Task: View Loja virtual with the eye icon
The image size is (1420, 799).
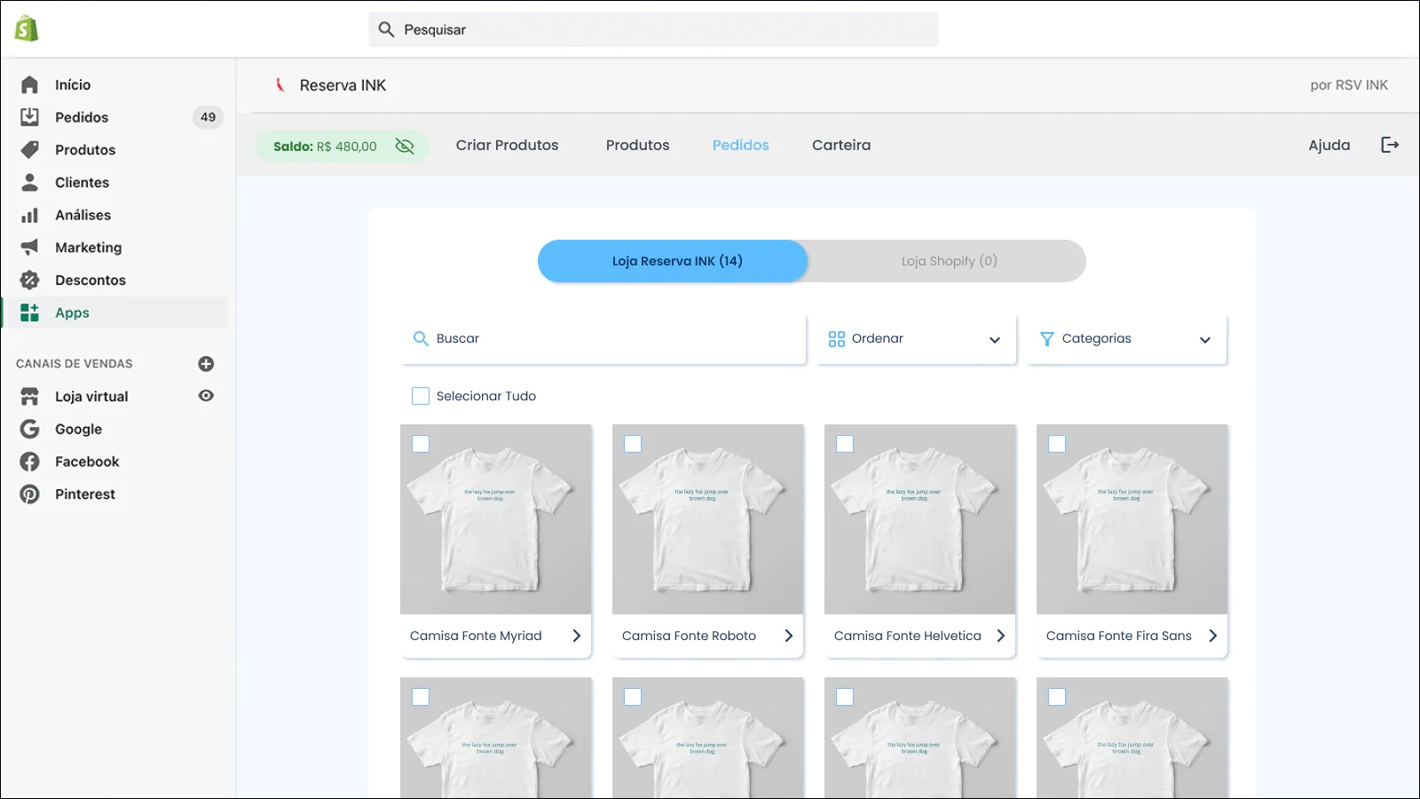Action: tap(206, 396)
